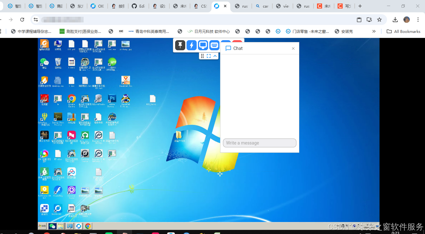Switch to the car search tab

pyautogui.click(x=262, y=6)
